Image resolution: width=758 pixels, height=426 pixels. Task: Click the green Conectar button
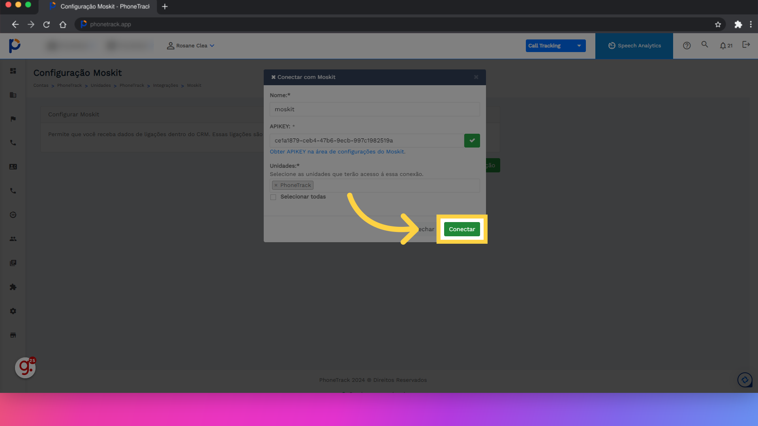pyautogui.click(x=462, y=229)
